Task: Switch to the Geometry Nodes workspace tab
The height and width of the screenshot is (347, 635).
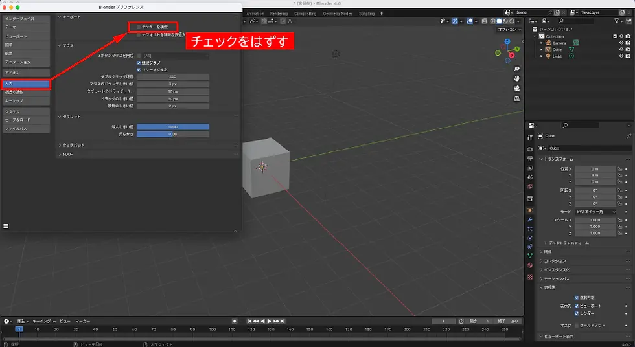Action: (338, 14)
